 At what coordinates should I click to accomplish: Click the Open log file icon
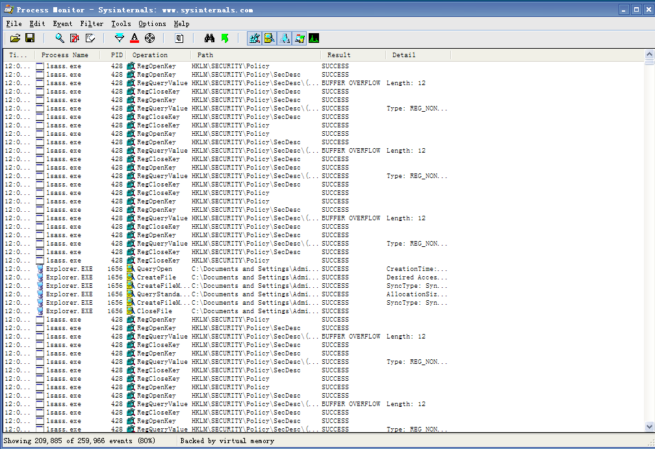15,38
